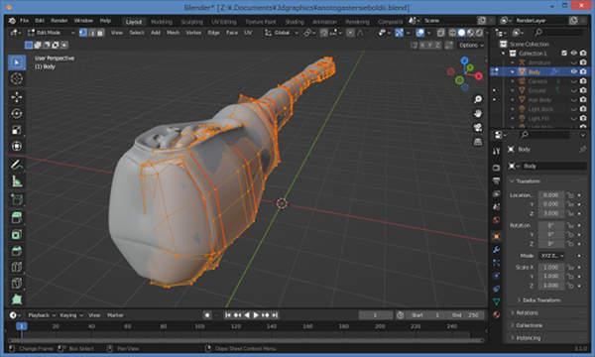The height and width of the screenshot is (357, 595).
Task: Activate the Inset Faces tool
Action: [x=17, y=234]
